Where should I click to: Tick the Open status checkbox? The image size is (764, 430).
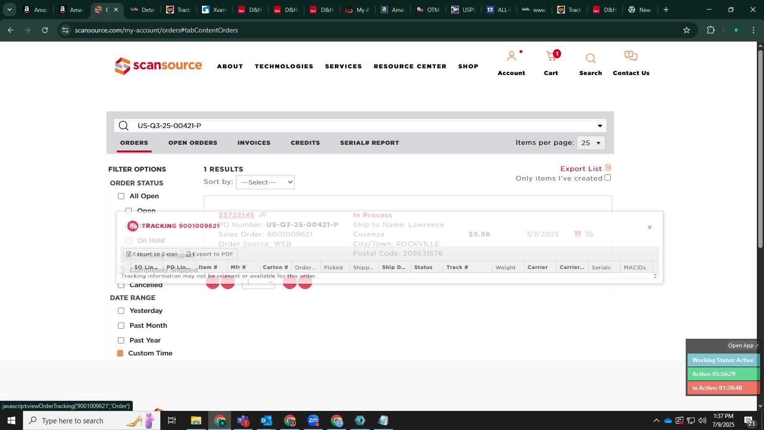click(128, 211)
